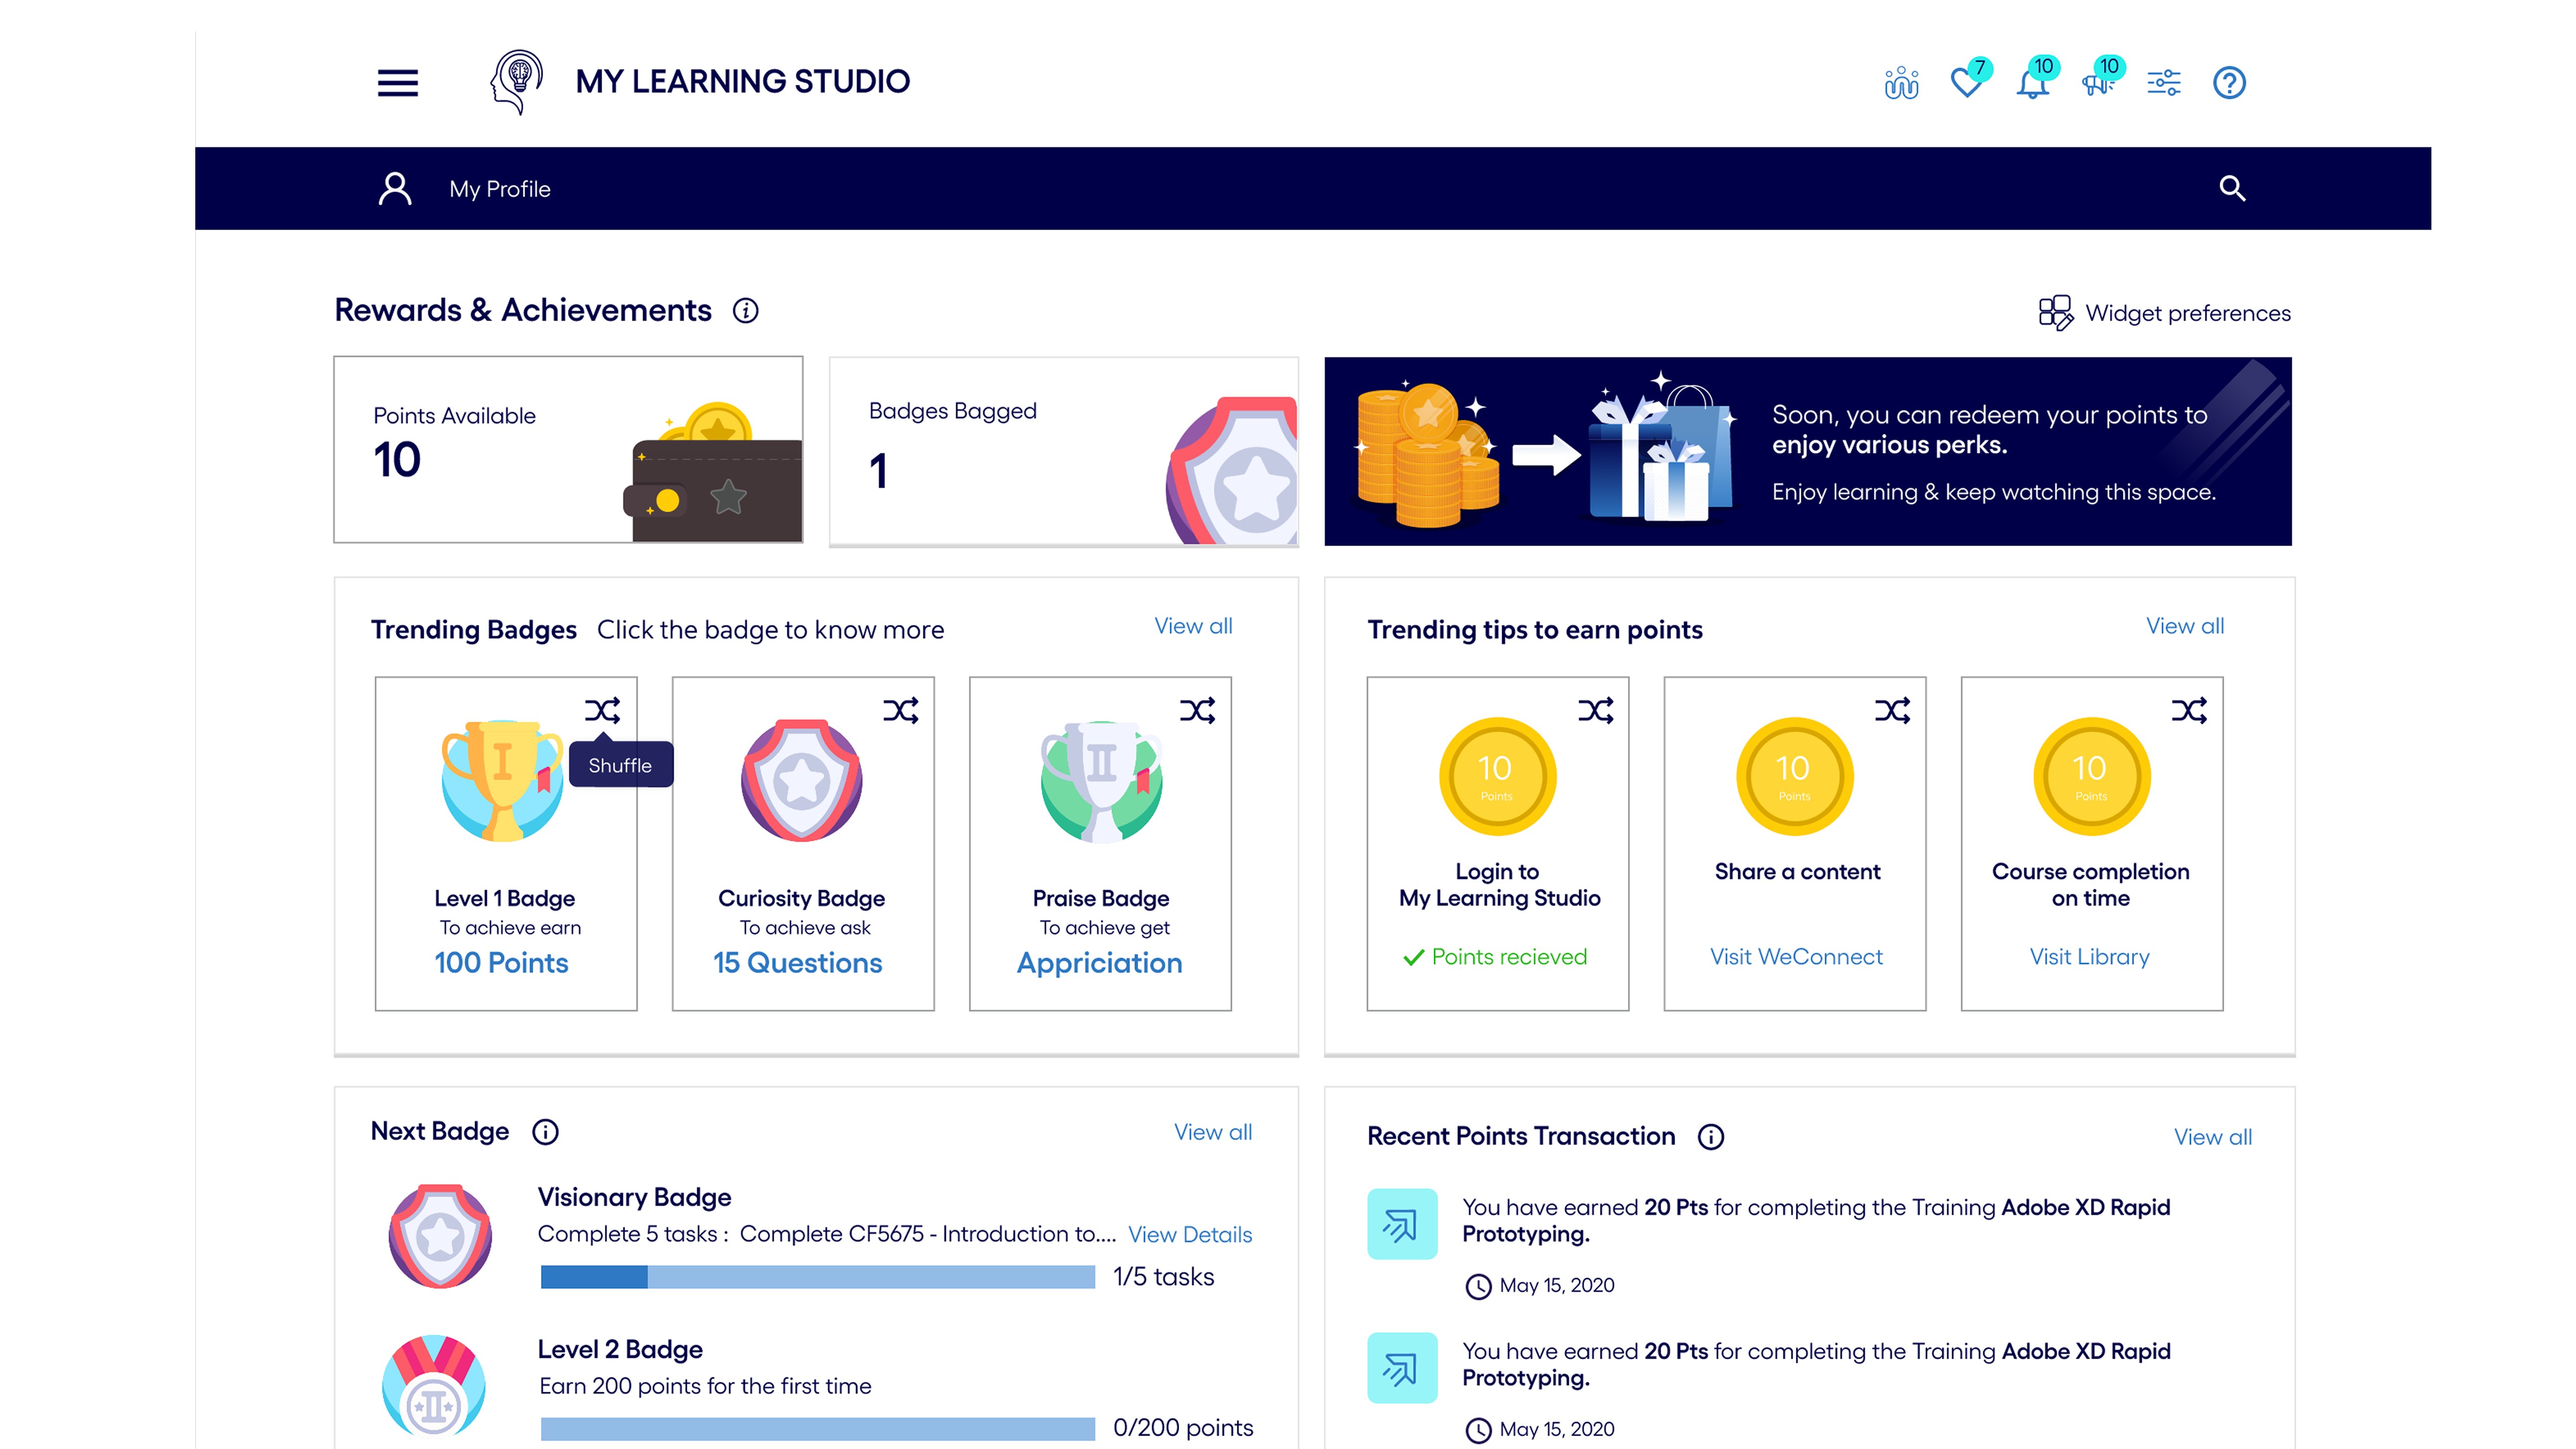Click Visit Library link
This screenshot has width=2576, height=1449.
click(x=2089, y=957)
